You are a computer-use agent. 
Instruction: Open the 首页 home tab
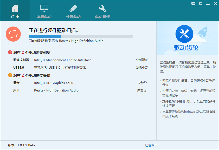pos(15,11)
